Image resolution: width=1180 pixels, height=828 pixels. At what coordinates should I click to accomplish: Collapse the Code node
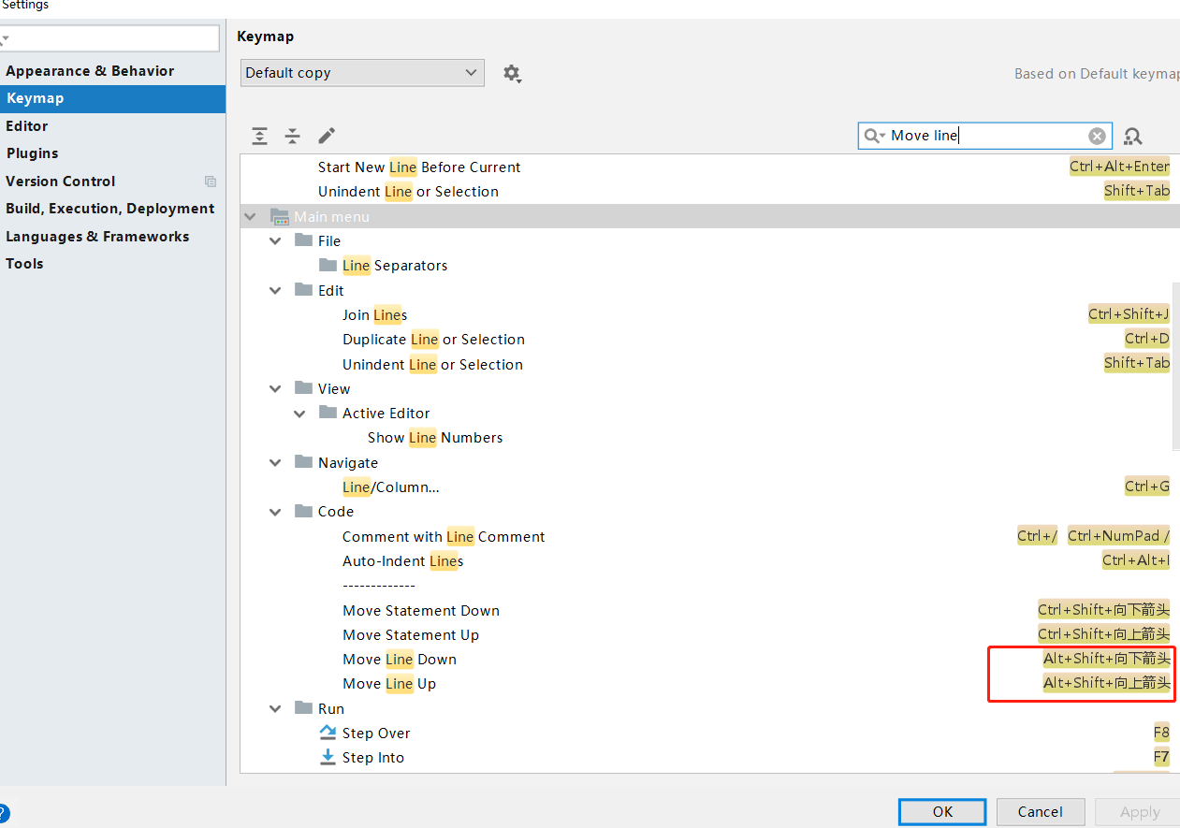click(275, 511)
